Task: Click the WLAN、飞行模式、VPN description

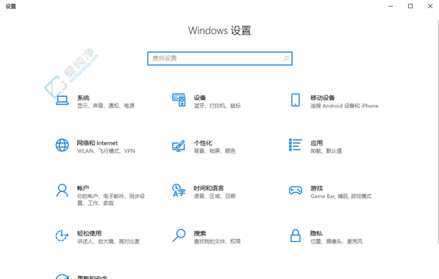Action: point(106,151)
